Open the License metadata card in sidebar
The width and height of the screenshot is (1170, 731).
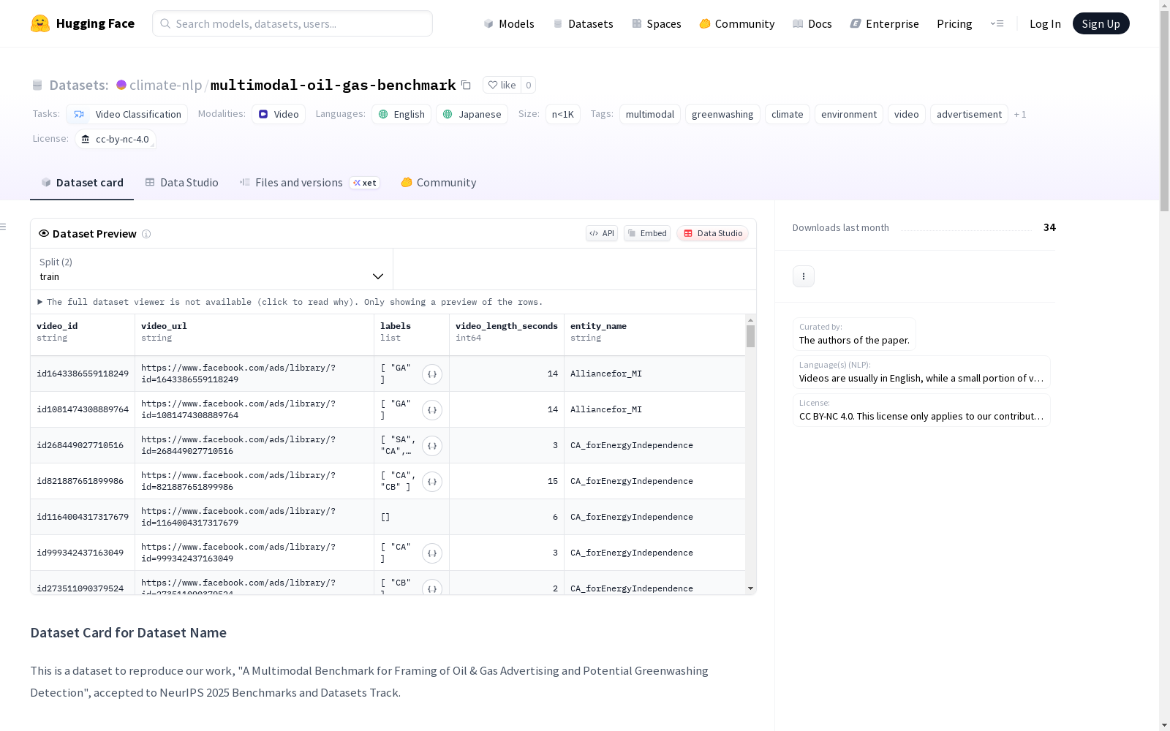point(921,410)
